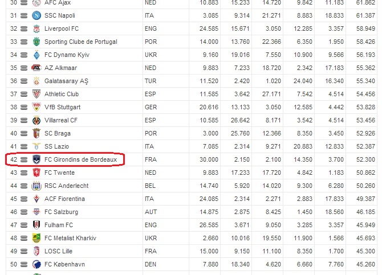This screenshot has width=382, height=275.
Task: Click the Villarreal CF crest icon
Action: click(36, 121)
